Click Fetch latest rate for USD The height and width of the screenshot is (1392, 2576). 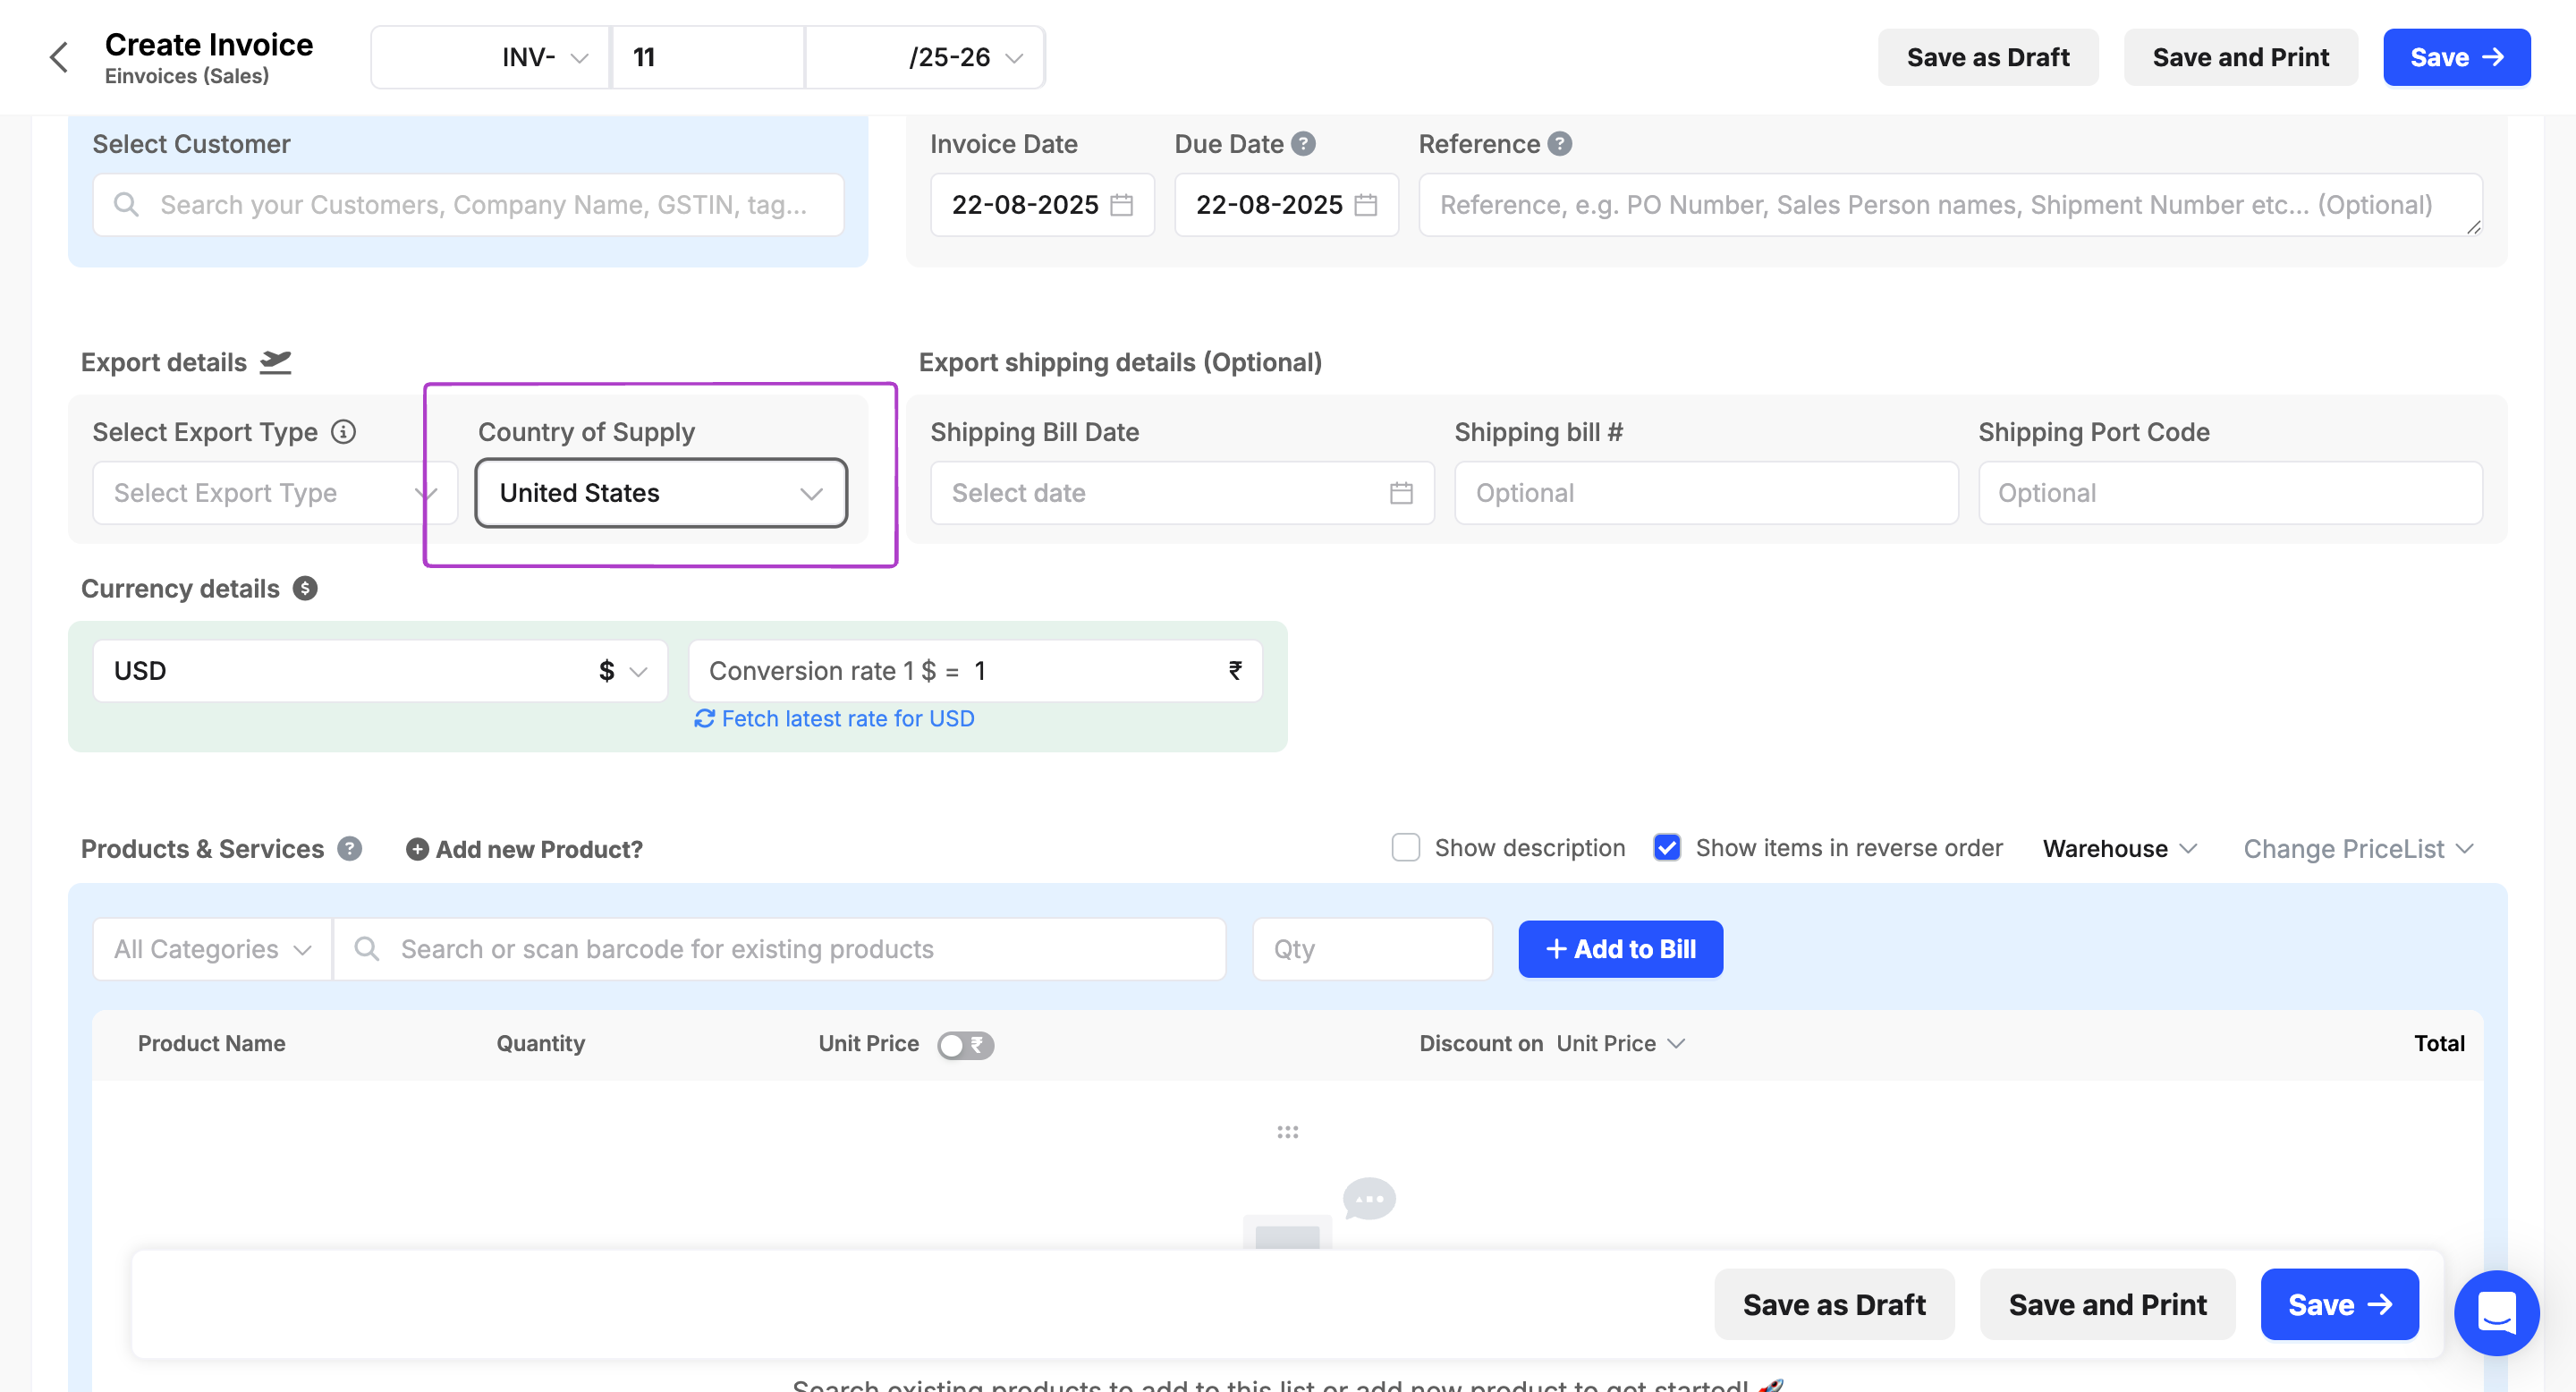pos(834,719)
